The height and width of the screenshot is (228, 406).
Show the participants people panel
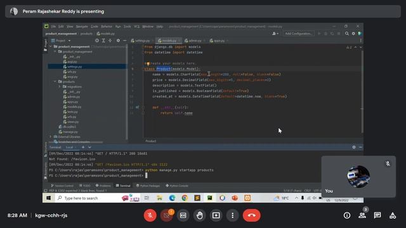[x=362, y=215]
